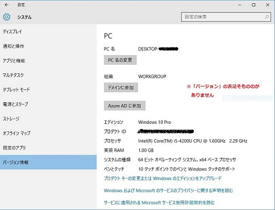Open 既定のアプリ settings page
Screen dimensions: 275x210
[48, 148]
